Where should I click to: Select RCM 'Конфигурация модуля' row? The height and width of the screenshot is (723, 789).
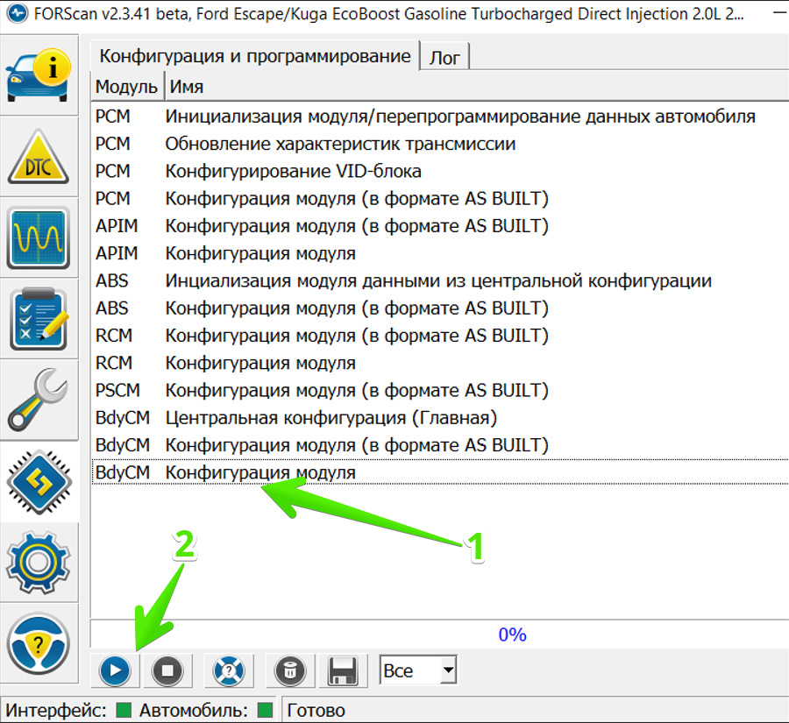pyautogui.click(x=440, y=363)
